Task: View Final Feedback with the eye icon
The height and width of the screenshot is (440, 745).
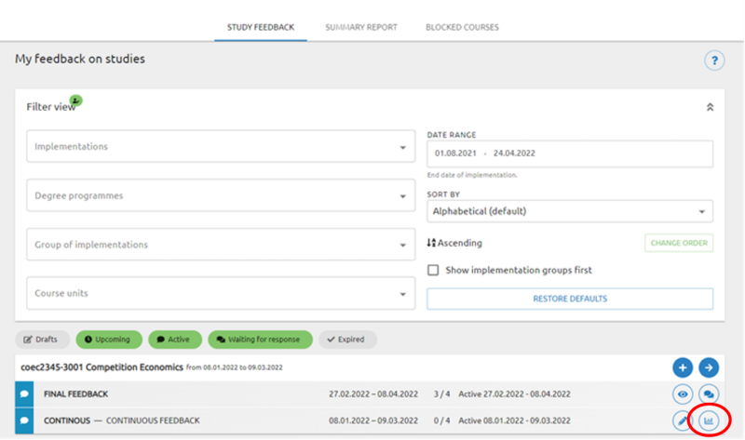Action: (x=683, y=394)
